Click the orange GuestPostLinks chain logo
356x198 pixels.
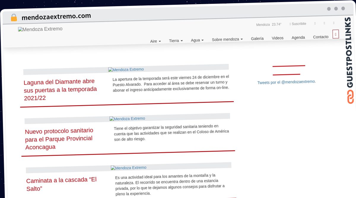350,97
